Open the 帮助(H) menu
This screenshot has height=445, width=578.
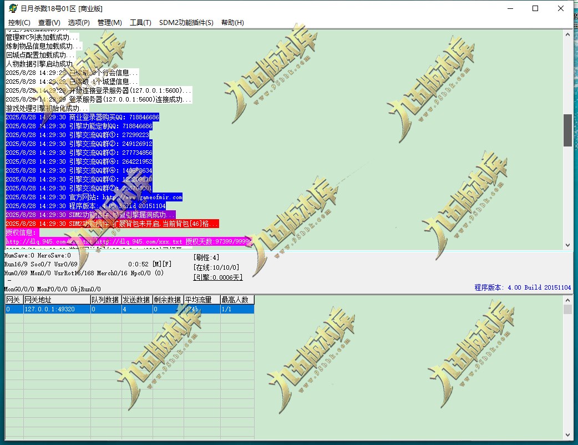pos(232,23)
